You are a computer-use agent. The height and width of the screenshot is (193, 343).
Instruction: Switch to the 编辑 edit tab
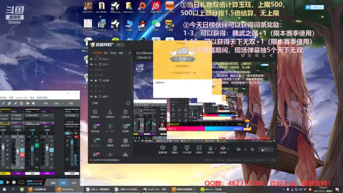(53, 183)
